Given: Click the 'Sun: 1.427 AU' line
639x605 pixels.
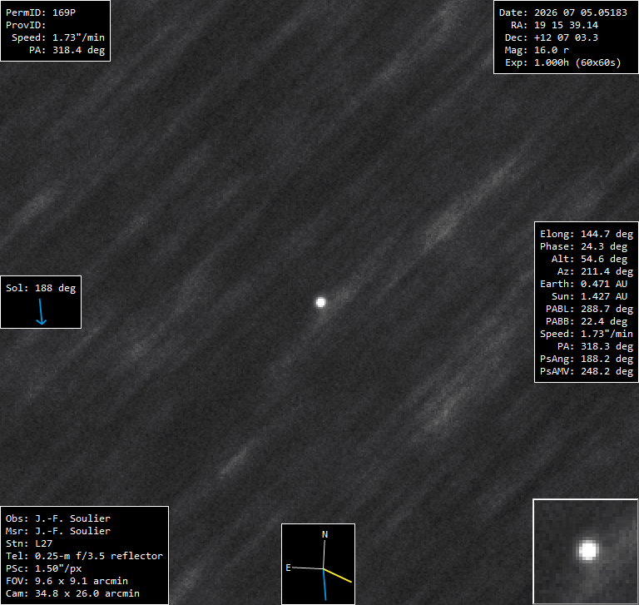Looking at the screenshot, I should click(x=589, y=296).
